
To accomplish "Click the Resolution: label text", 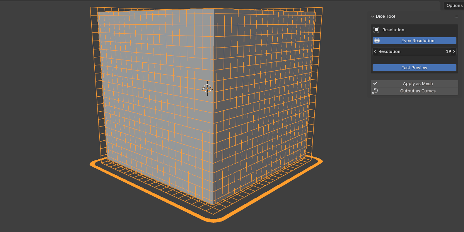I will point(394,30).
